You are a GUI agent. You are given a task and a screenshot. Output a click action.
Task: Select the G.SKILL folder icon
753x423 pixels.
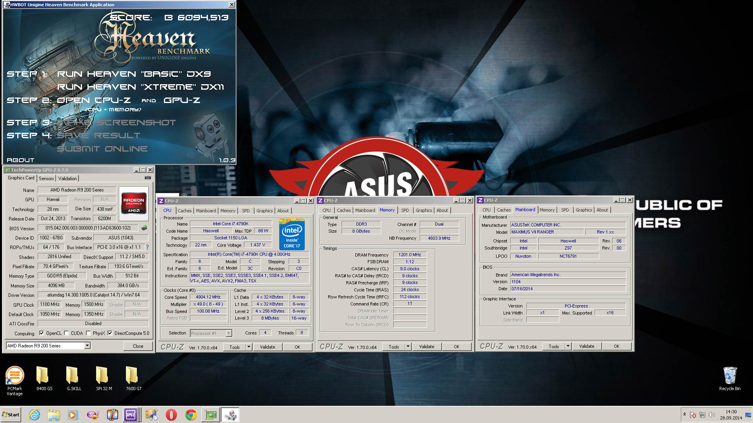coord(73,375)
